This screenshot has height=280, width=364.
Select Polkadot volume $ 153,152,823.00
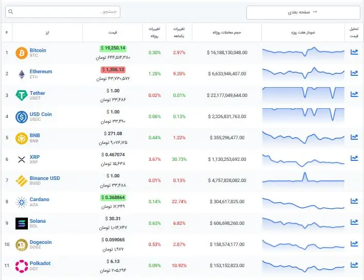(227, 266)
